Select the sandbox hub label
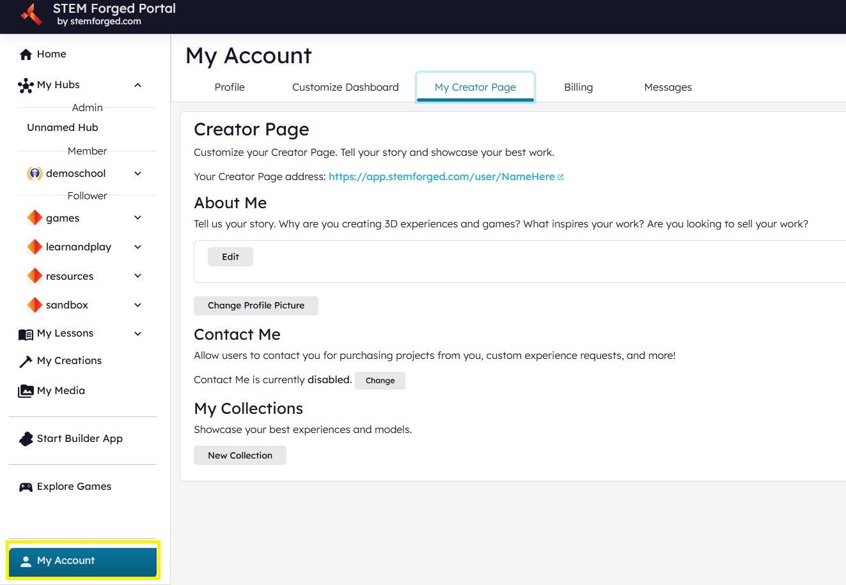This screenshot has width=846, height=585. [x=67, y=305]
